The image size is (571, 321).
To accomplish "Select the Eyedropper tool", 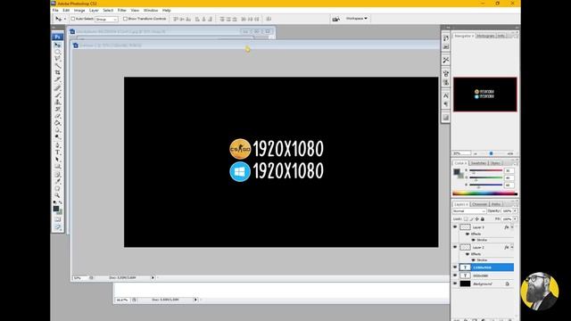I will coord(57,181).
